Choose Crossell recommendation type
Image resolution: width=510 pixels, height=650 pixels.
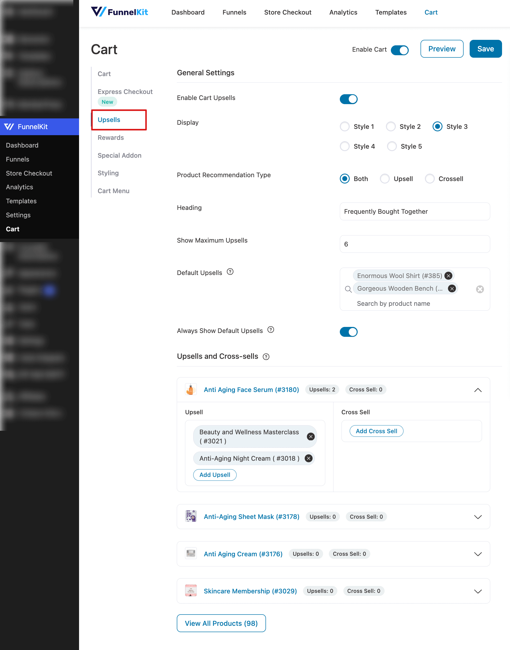[429, 179]
